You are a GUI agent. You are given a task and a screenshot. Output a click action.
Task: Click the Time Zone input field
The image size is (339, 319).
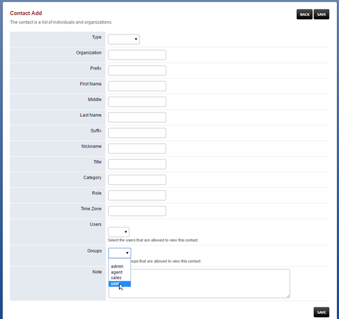click(137, 211)
